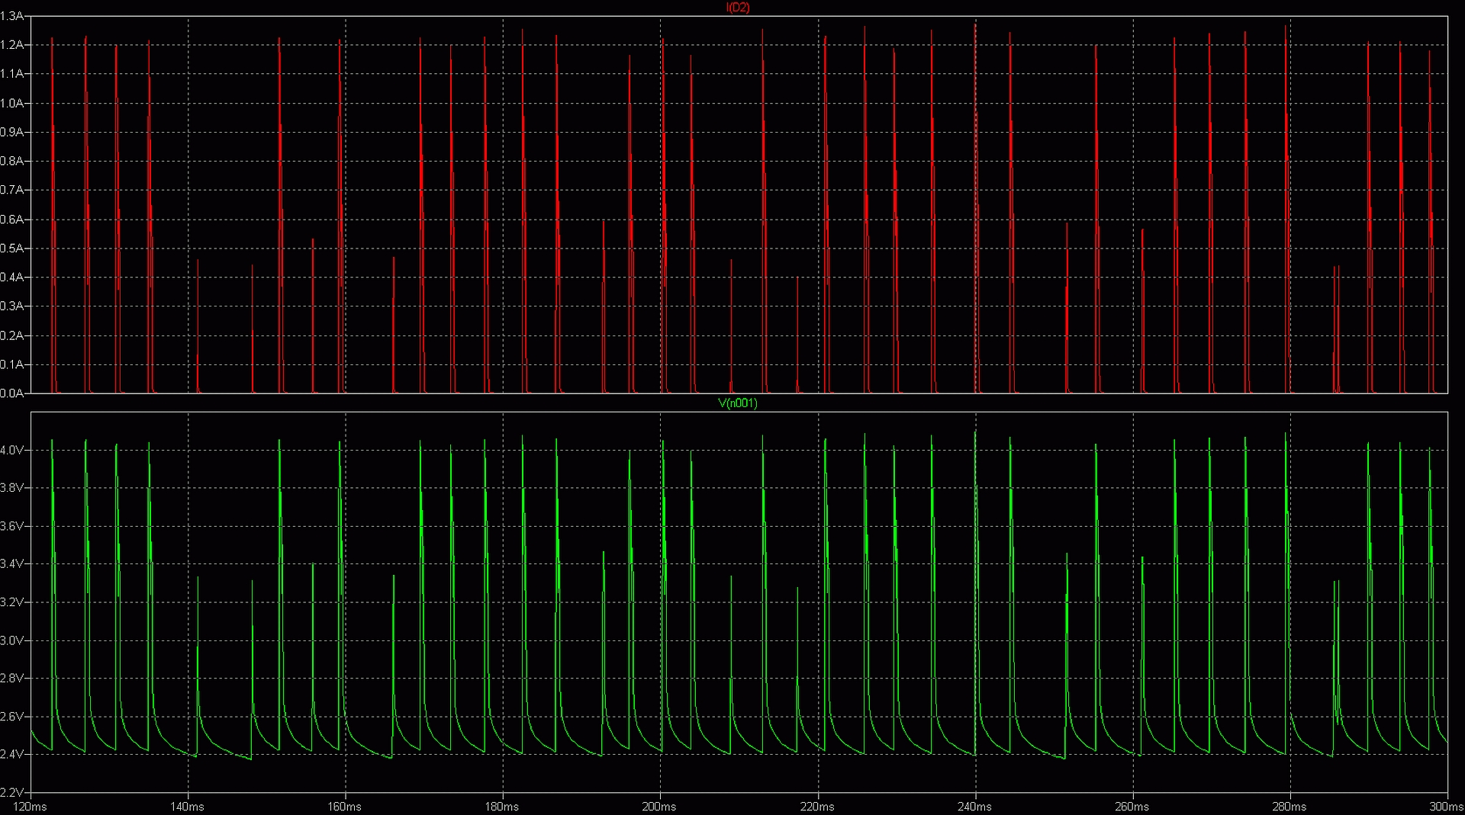Click the 2.6V label on voltage axis
Viewport: 1465px width, 815px height.
pos(11,717)
